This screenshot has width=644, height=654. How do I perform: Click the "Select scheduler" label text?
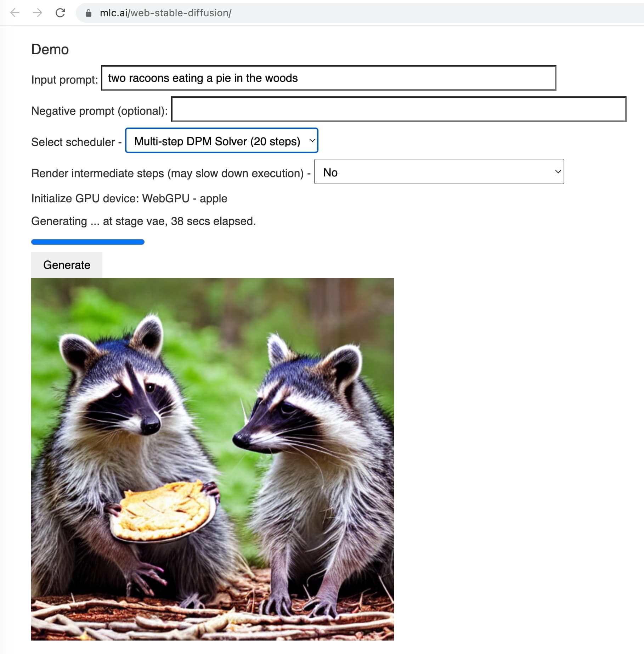[73, 142]
